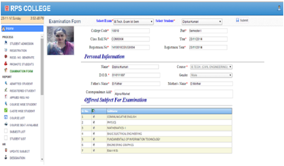This screenshot has height=166, width=284.
Task: Toggle the select-all checkbox in table header
Action: pyautogui.click(x=94, y=111)
